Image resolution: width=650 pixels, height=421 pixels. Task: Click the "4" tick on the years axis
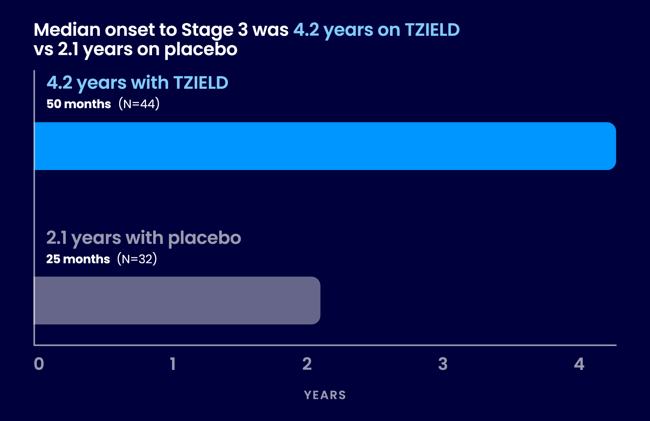tap(579, 364)
